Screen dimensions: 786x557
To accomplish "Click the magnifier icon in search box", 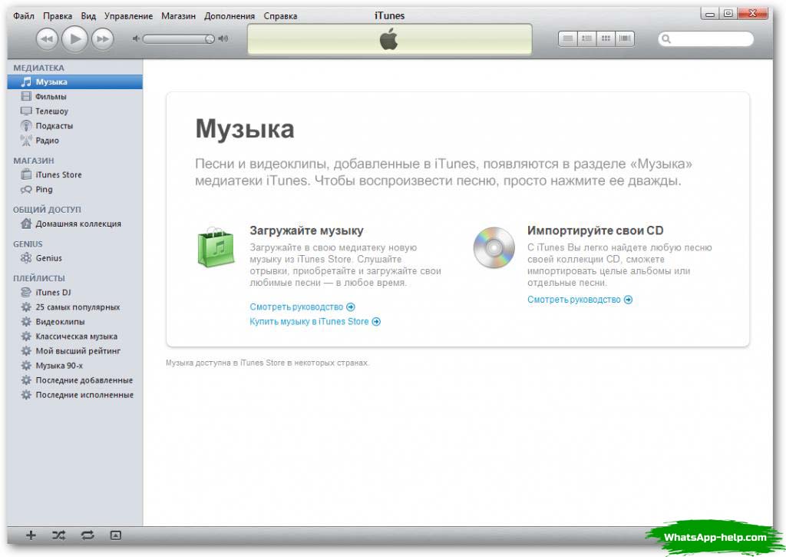I will [666, 38].
